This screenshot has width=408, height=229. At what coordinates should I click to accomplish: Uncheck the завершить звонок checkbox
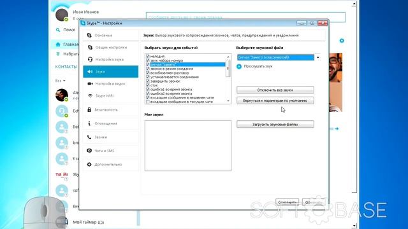pyautogui.click(x=148, y=81)
